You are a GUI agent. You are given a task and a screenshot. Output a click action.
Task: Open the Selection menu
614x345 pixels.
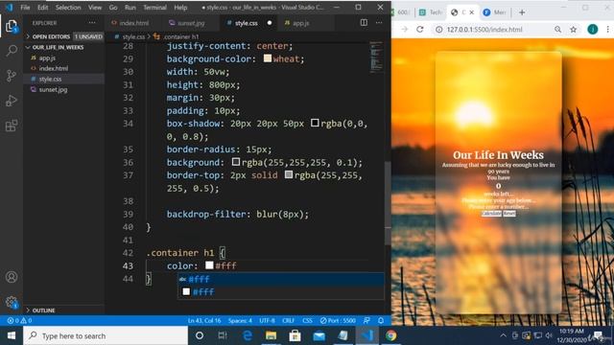pyautogui.click(x=68, y=8)
